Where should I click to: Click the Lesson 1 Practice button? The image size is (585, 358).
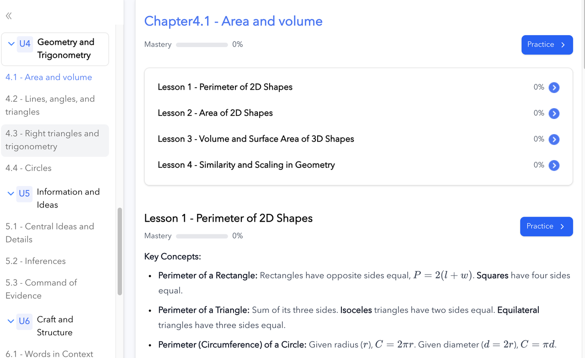click(x=546, y=226)
